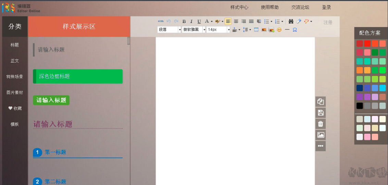388x185 pixels.
Task: Select the 模板 category
Action: coord(15,124)
